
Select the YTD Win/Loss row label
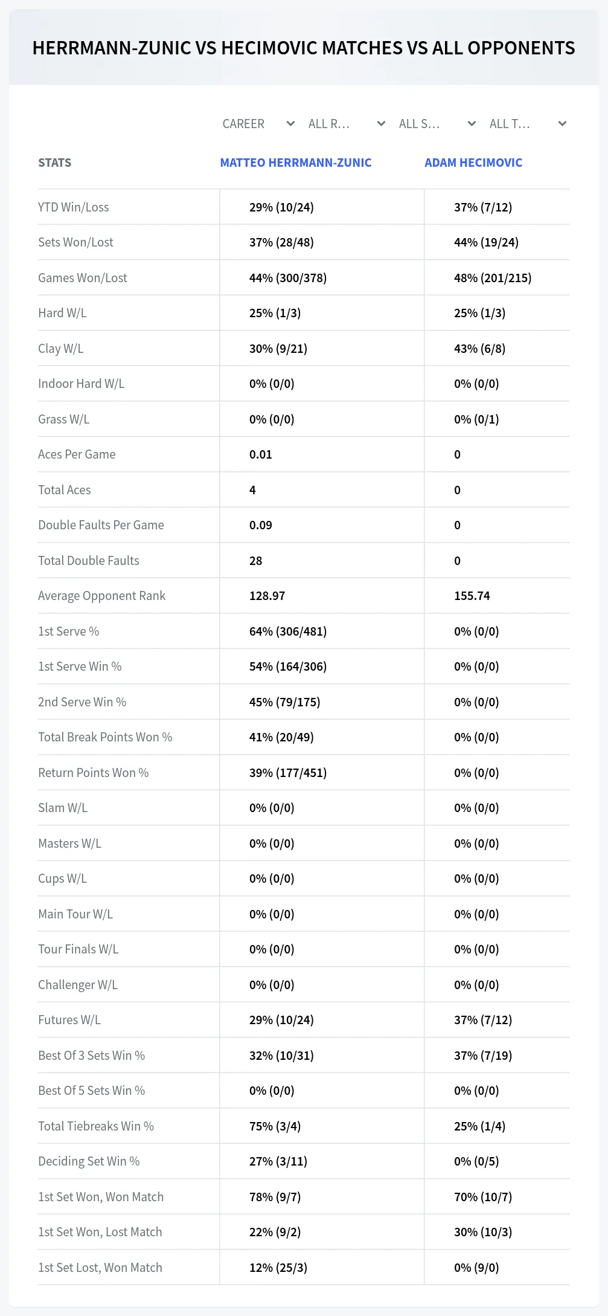pos(74,207)
